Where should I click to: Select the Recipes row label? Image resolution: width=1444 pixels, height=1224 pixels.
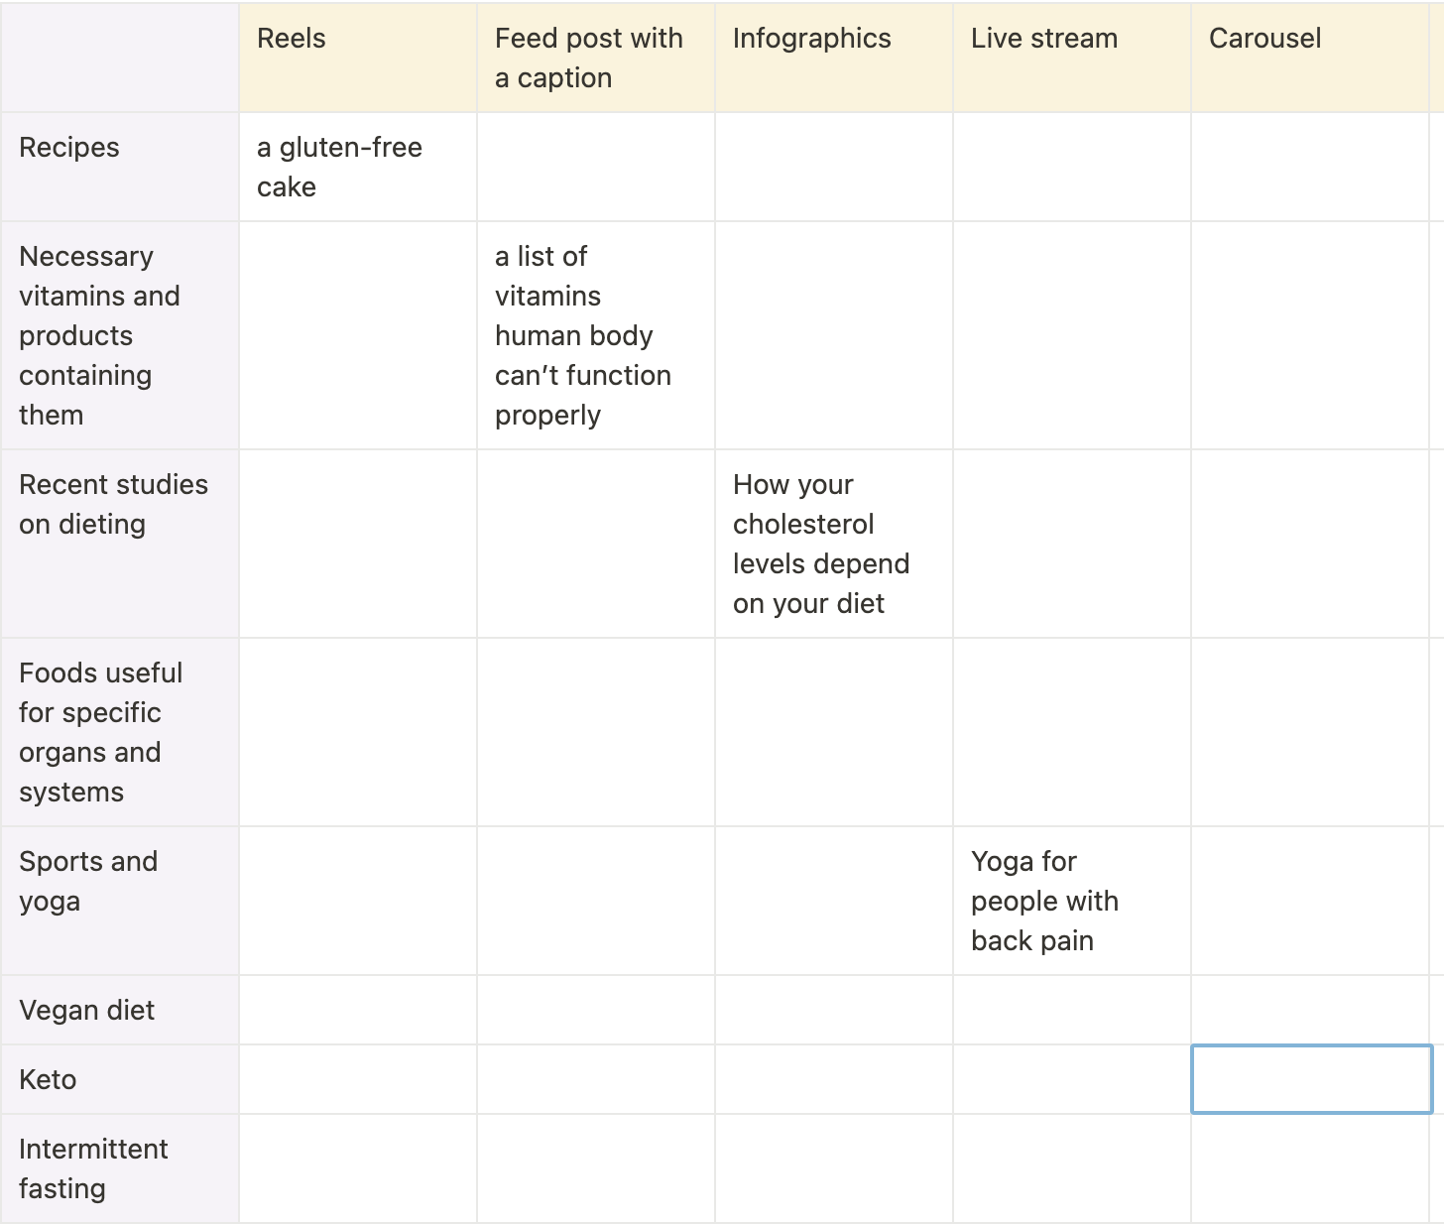click(119, 167)
